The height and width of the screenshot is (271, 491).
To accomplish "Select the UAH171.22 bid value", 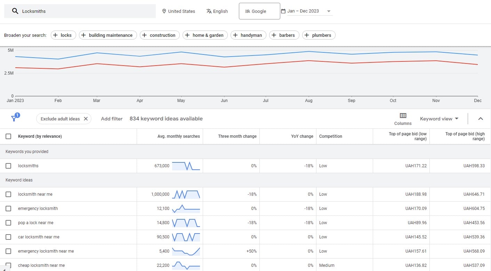I will click(x=416, y=166).
